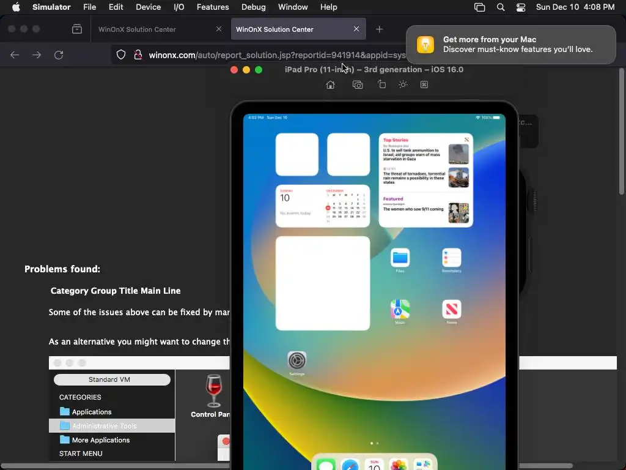The image size is (626, 470).
Task: Click the horizontal scrollbar at bottom
Action: point(286,466)
